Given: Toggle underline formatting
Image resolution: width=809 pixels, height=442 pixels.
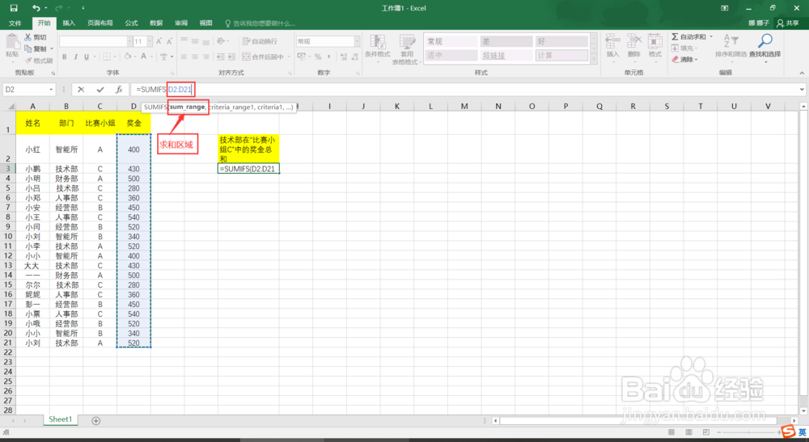Looking at the screenshot, I should click(x=87, y=57).
